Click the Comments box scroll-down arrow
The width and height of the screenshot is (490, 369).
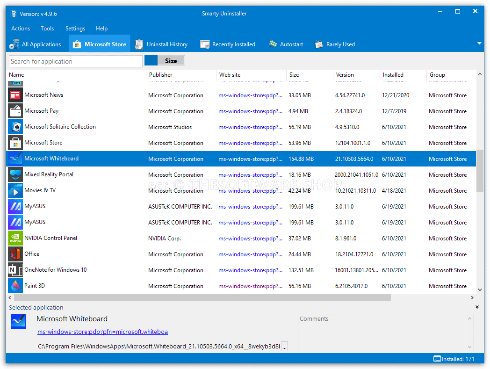tap(469, 347)
